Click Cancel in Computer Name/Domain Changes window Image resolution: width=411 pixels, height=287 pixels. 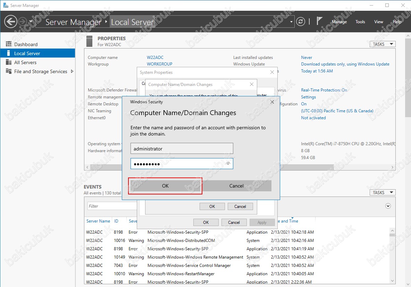coord(240,207)
